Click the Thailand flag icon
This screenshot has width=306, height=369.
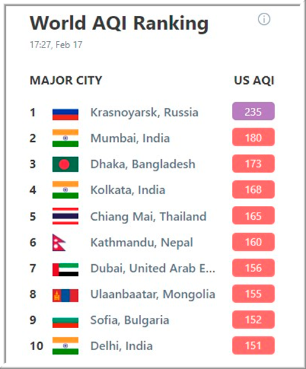[x=65, y=216]
